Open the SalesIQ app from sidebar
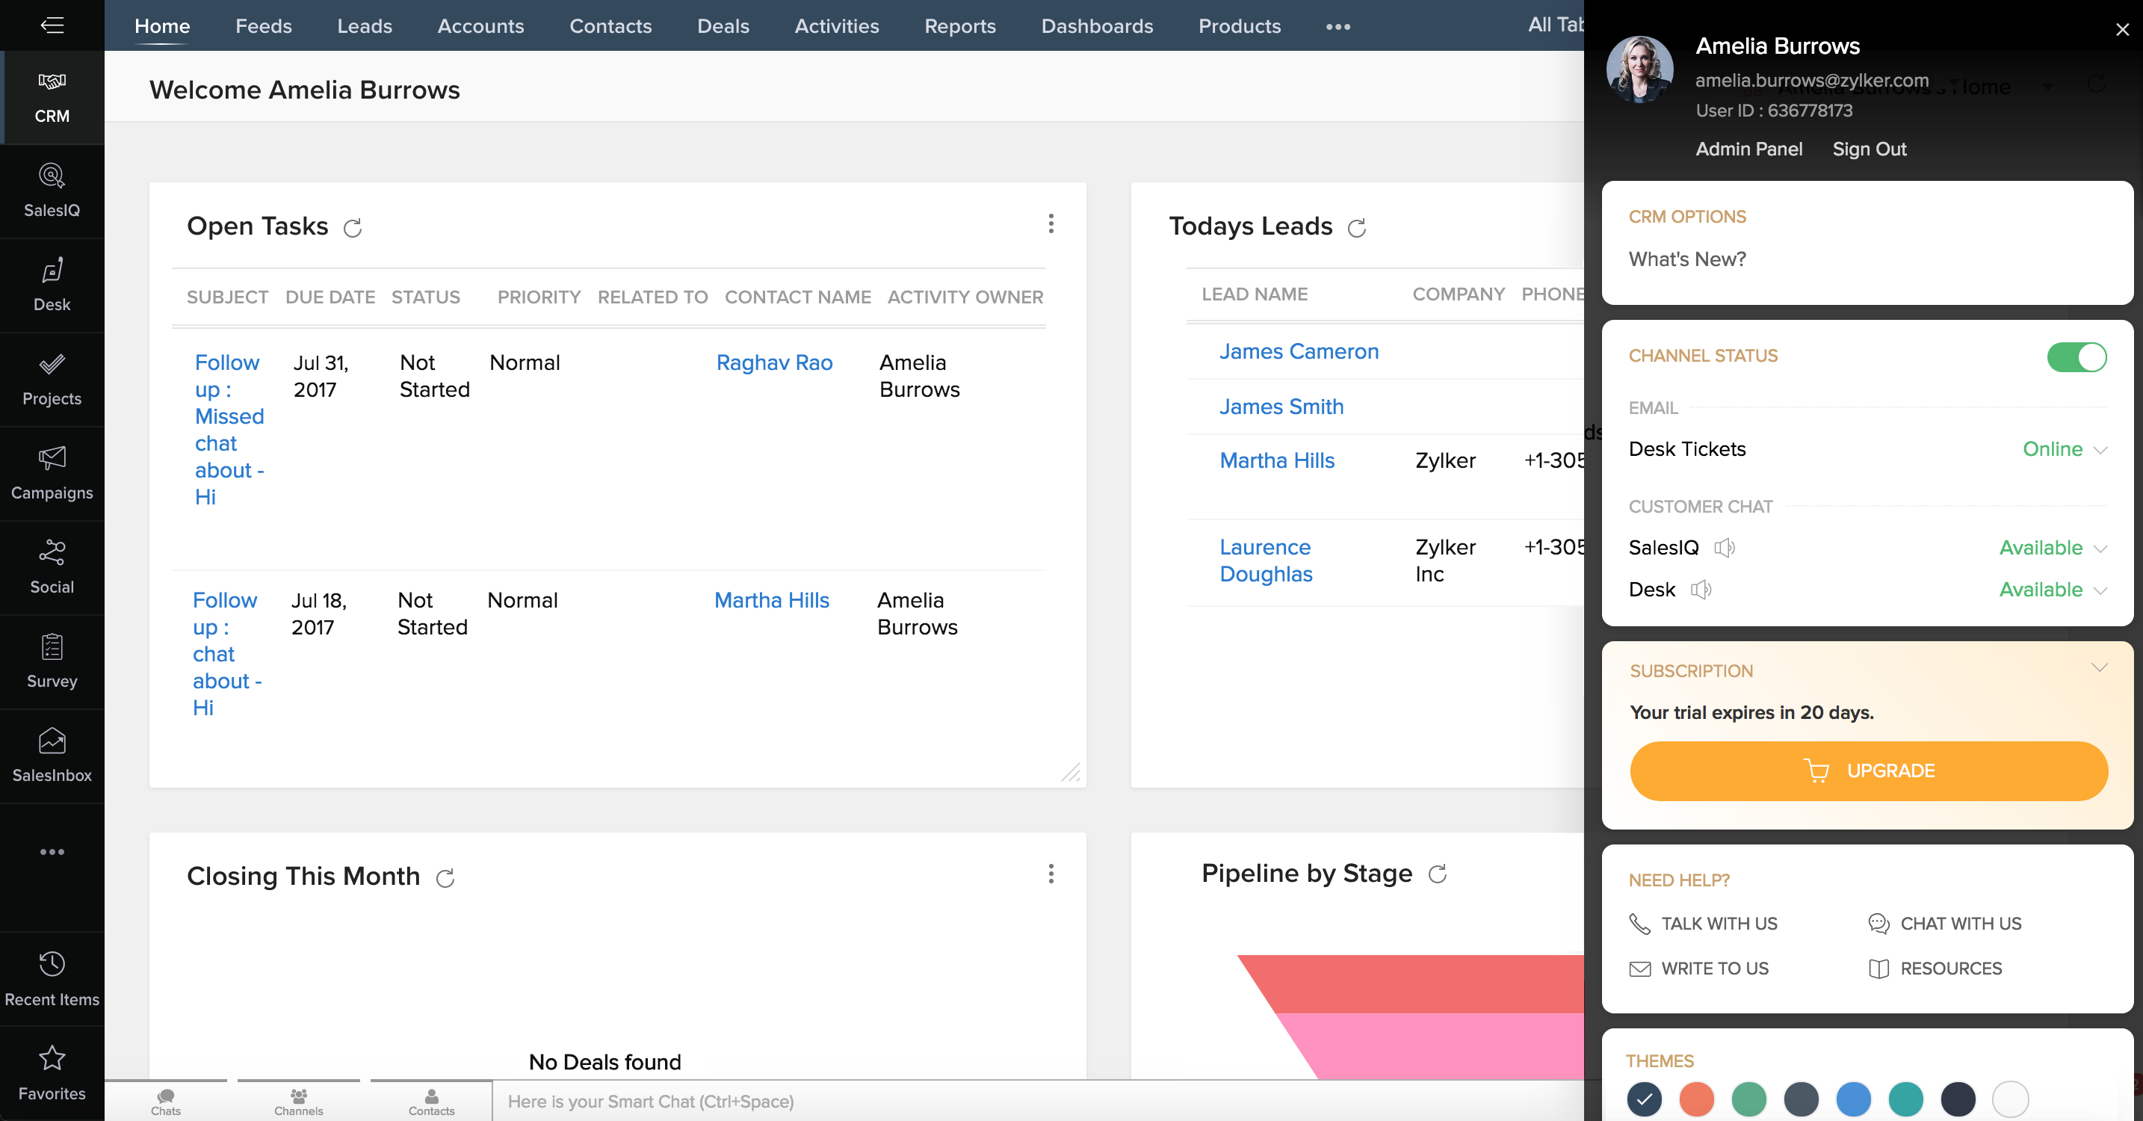This screenshot has width=2143, height=1121. (52, 190)
